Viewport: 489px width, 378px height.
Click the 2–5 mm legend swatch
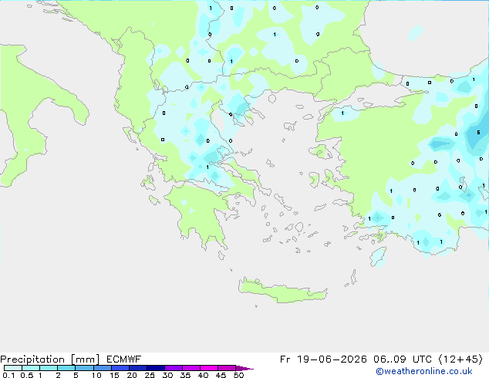pos(66,368)
